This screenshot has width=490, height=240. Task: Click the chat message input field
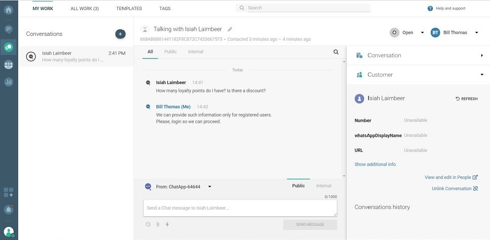coord(240,208)
